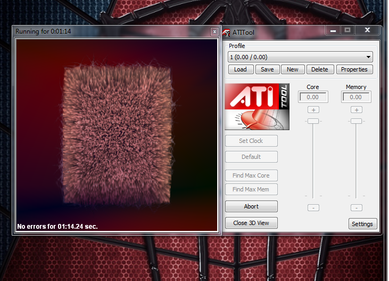Open the Settings dialog
This screenshot has height=281, width=389.
coord(362,224)
